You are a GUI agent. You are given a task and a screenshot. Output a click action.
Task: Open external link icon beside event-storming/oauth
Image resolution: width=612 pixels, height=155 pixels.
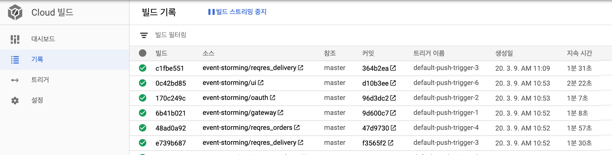(273, 98)
